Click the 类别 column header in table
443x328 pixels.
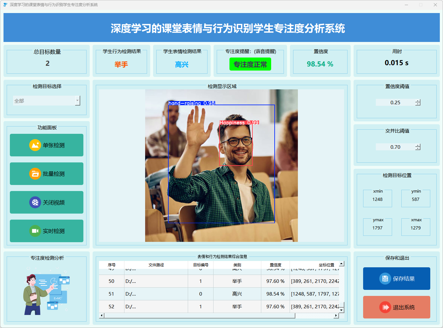tap(237, 265)
